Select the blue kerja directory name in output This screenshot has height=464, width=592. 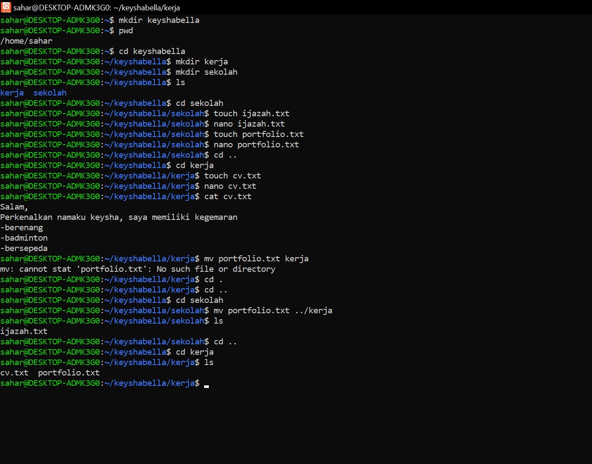pyautogui.click(x=12, y=92)
